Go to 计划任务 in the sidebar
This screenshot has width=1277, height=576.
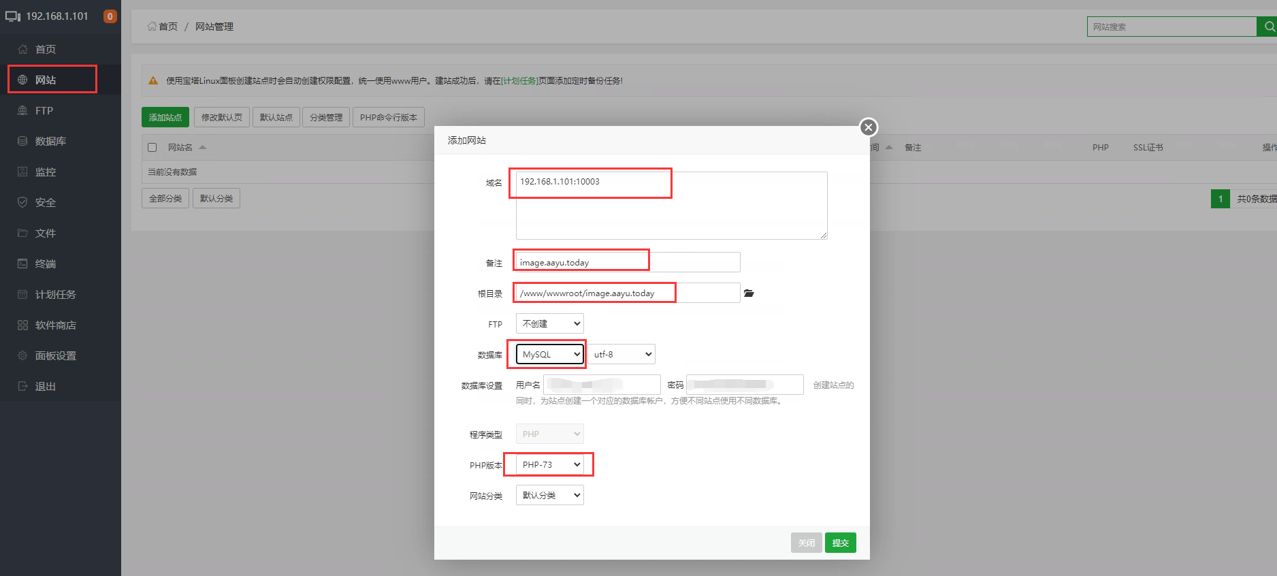point(56,295)
